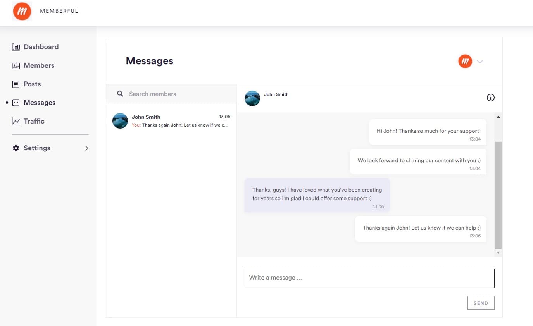Click into the Search members field
This screenshot has height=326, width=533.
pyautogui.click(x=178, y=94)
